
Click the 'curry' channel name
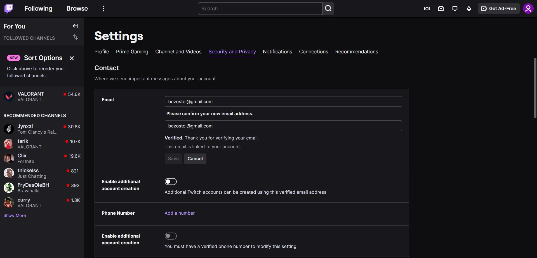tap(24, 200)
